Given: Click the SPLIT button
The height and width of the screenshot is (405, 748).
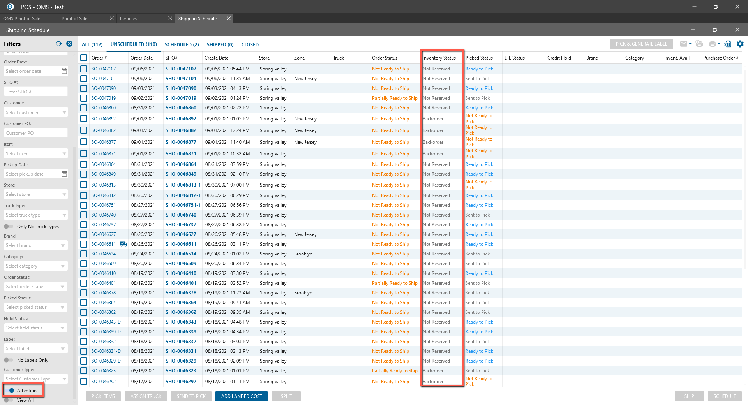Looking at the screenshot, I should click(286, 396).
